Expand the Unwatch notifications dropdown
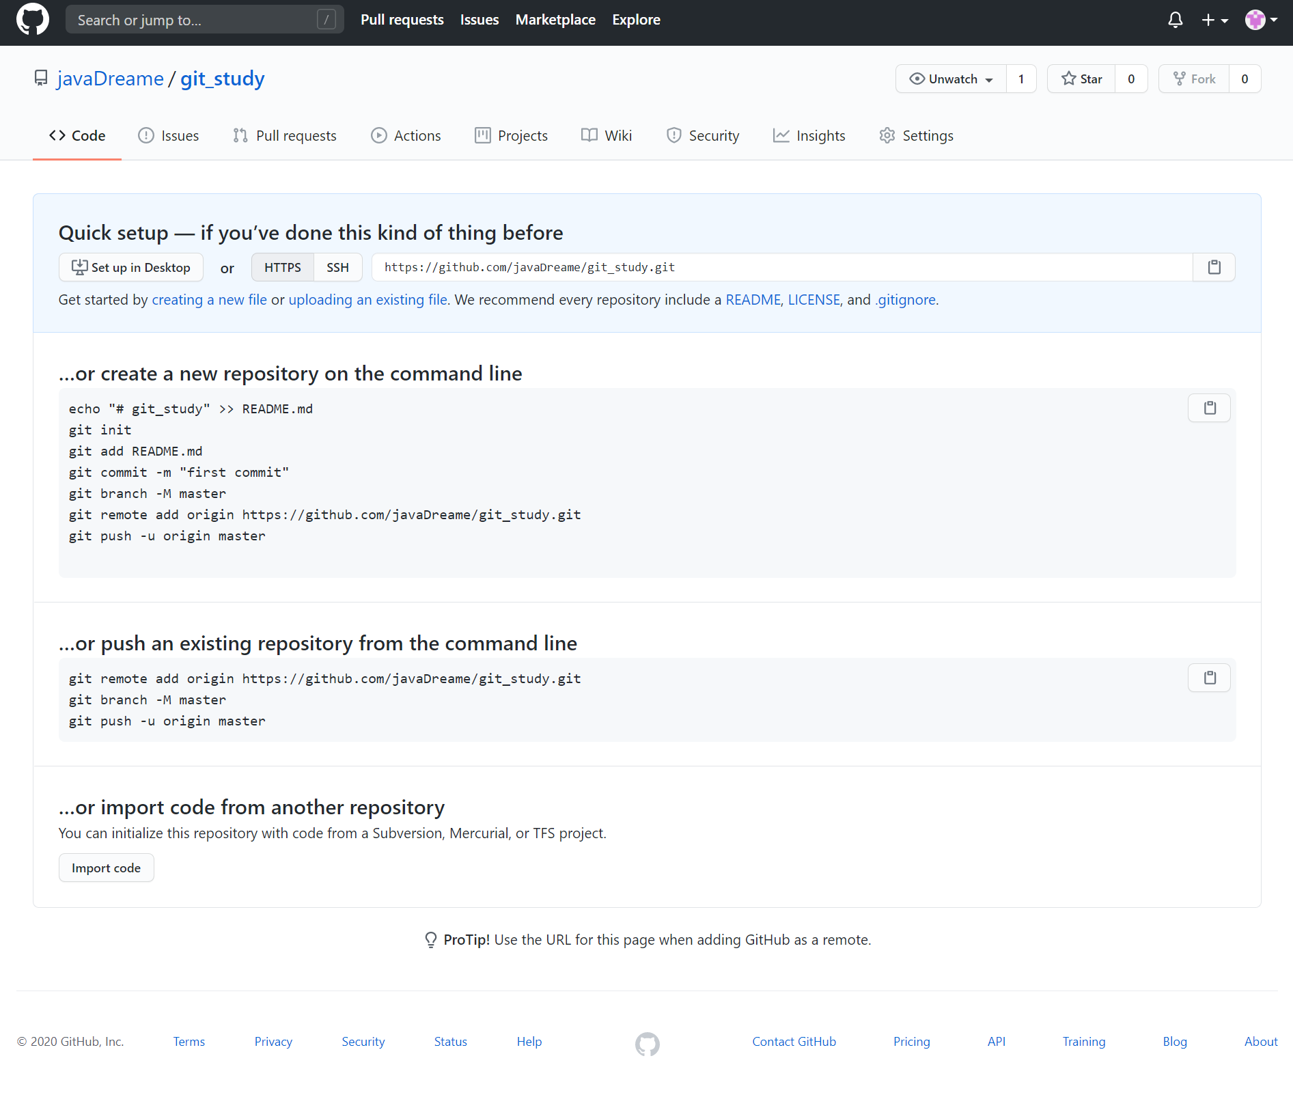The height and width of the screenshot is (1108, 1293). coord(951,79)
